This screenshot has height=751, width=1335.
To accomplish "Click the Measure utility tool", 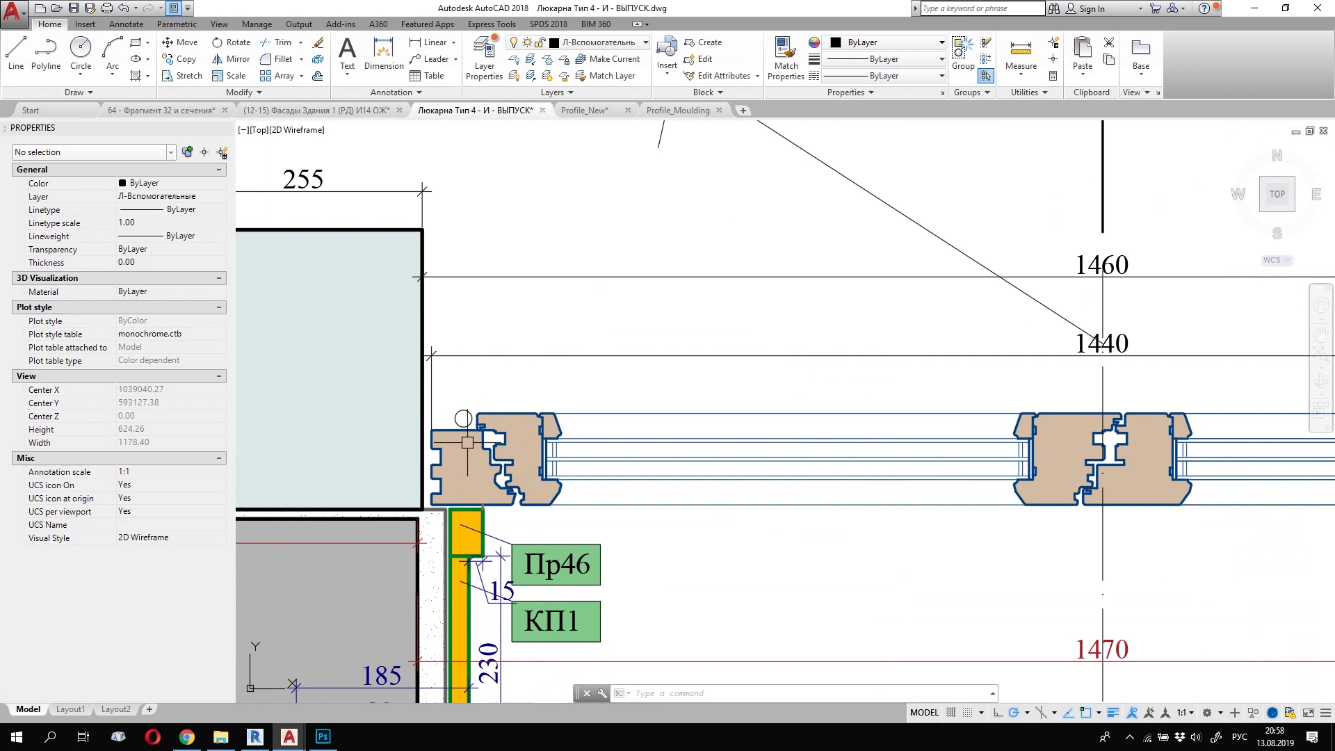I will (x=1021, y=54).
